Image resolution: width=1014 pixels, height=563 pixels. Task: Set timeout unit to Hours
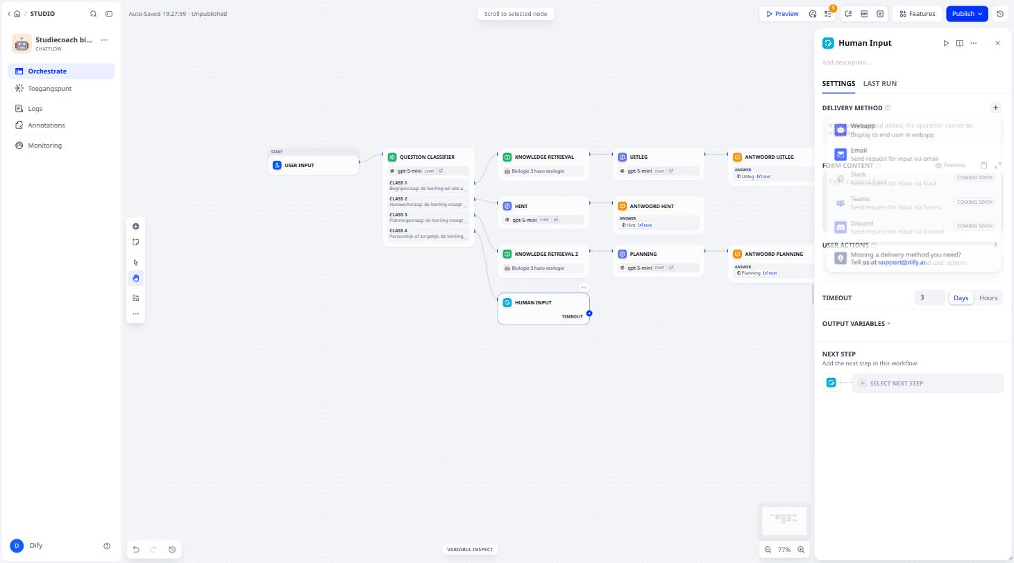(x=988, y=298)
